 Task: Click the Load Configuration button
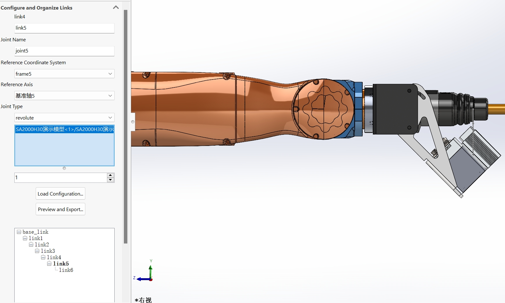60,194
